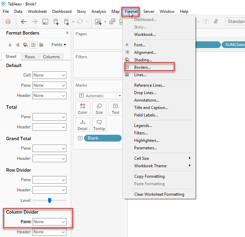Click the Duplicate sheet icon in toolbar

tap(112, 22)
